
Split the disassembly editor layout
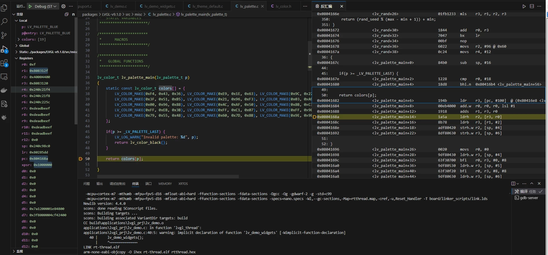(532, 6)
